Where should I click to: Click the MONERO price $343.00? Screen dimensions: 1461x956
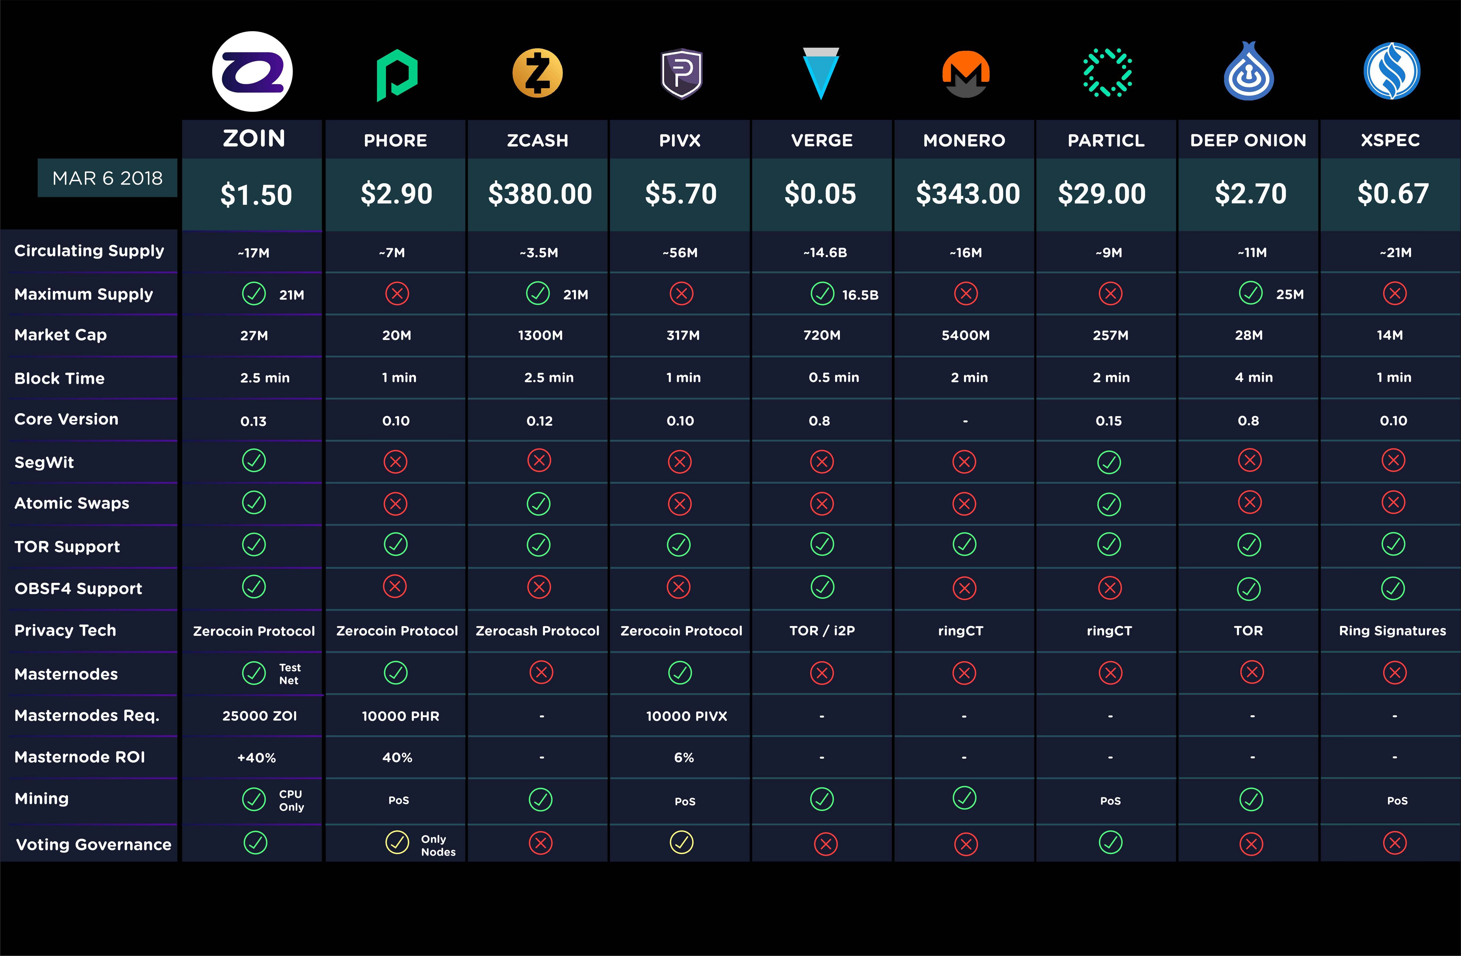967,194
